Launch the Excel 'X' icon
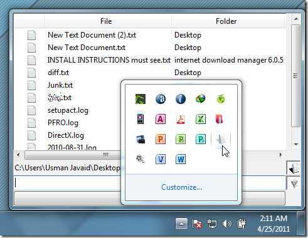308x238 pixels. click(201, 119)
